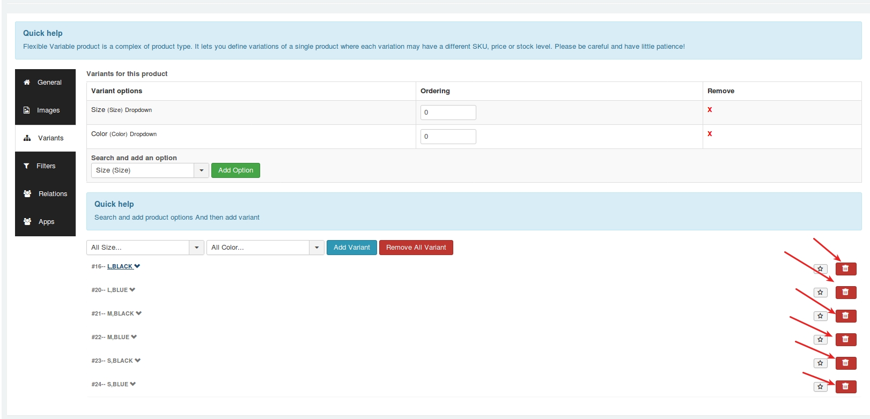Click Remove All Variant button
870x419 pixels.
(x=416, y=248)
